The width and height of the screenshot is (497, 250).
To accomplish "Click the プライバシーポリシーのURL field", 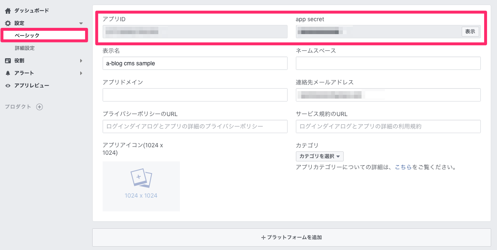I will click(195, 126).
